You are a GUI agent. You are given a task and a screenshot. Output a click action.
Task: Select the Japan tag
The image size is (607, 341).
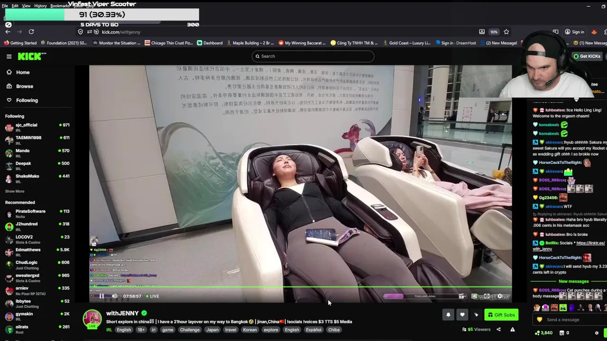coord(212,330)
